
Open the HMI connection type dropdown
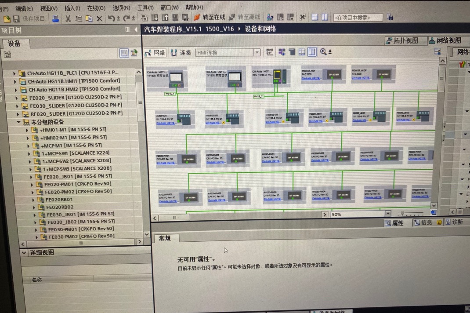(257, 52)
